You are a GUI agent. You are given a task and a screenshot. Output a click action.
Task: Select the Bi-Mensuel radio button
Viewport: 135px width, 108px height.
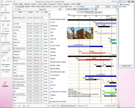(58, 6)
